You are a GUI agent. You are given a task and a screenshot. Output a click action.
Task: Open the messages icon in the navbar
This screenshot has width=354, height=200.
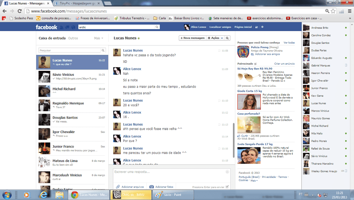click(67, 27)
